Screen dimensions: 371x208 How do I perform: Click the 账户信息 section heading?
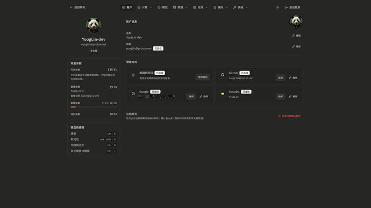click(131, 21)
